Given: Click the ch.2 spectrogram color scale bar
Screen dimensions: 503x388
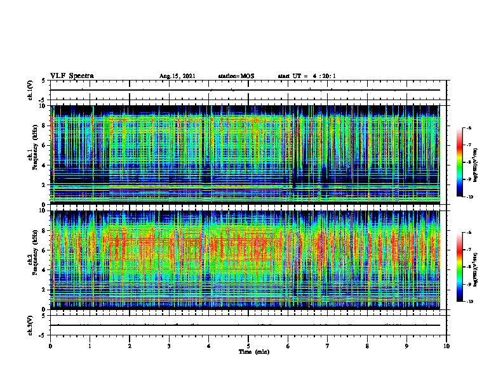Looking at the screenshot, I should [x=459, y=267].
